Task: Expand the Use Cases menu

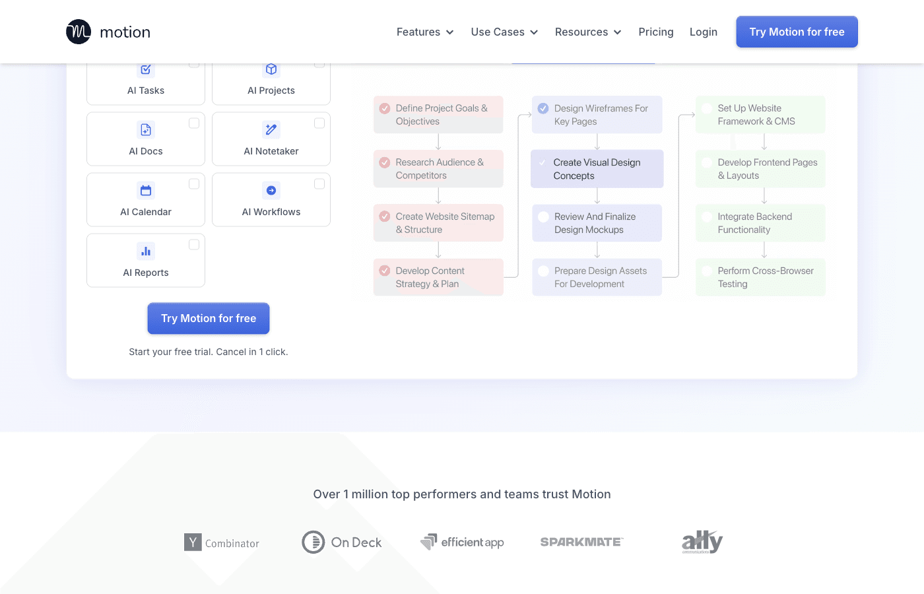Action: (504, 32)
